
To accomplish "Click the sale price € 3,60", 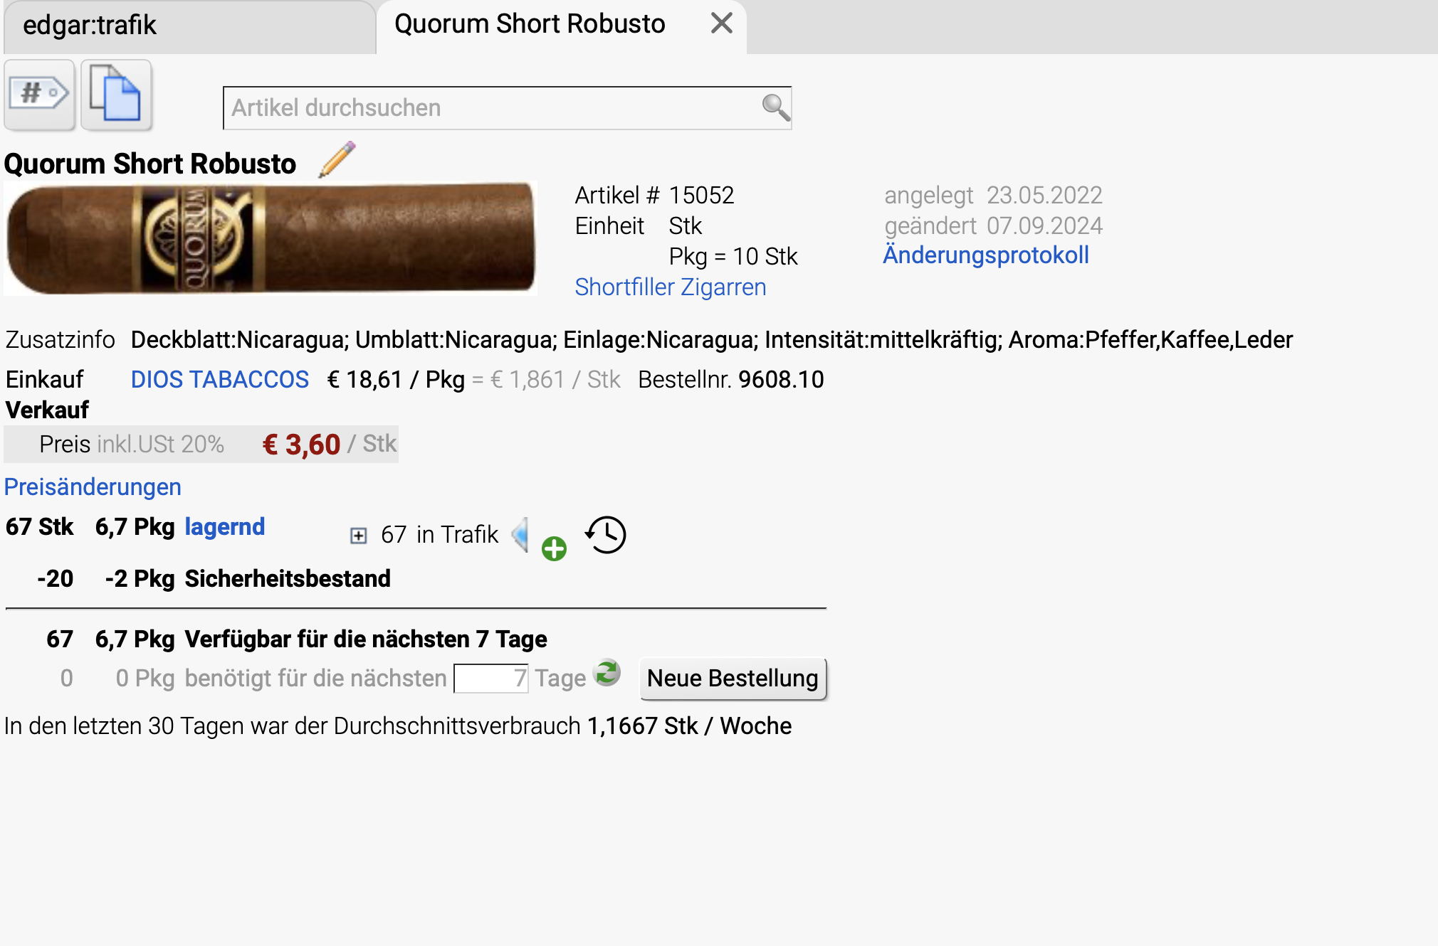I will click(301, 445).
